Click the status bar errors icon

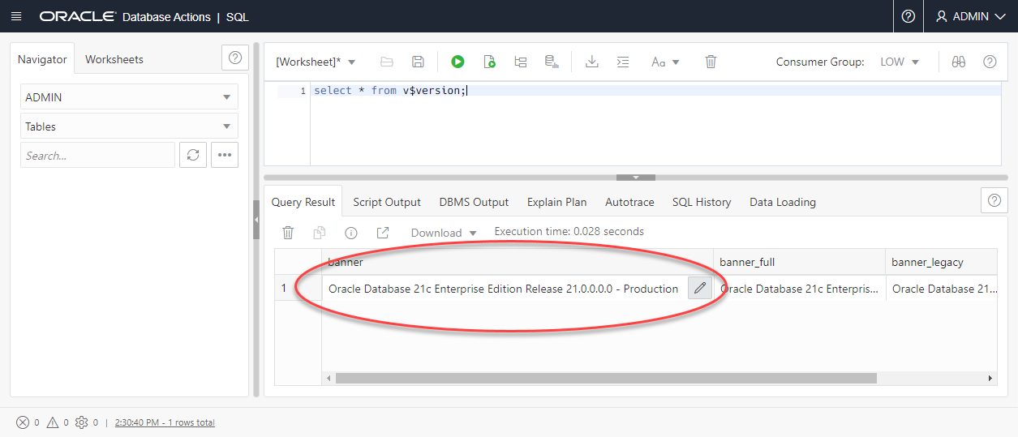click(x=23, y=422)
